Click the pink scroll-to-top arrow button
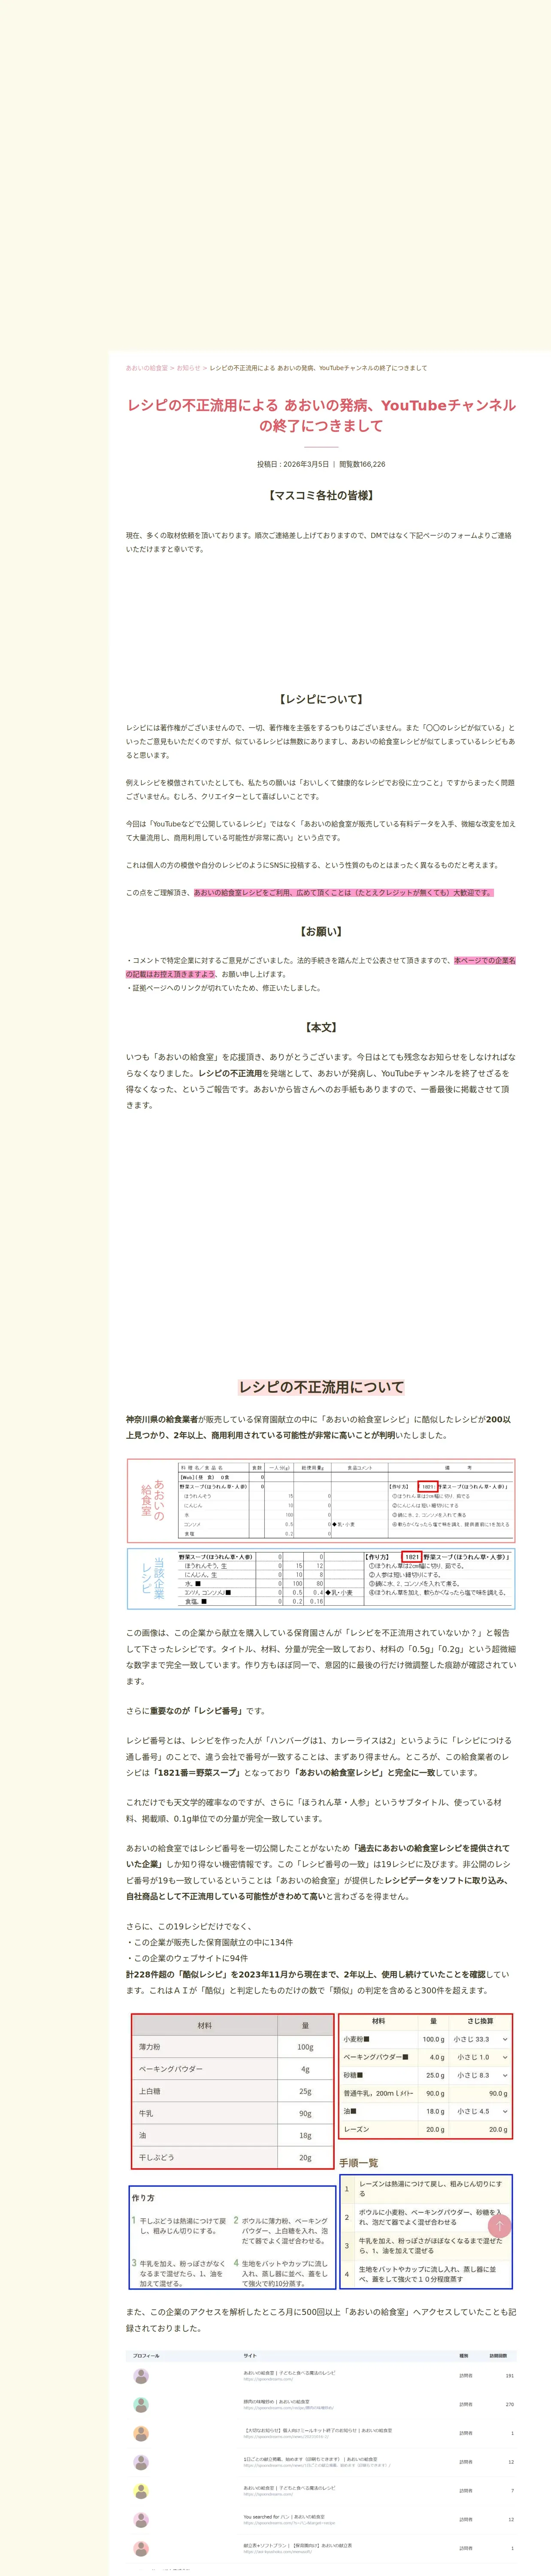Screen dimensions: 551x2576 pos(499,2226)
